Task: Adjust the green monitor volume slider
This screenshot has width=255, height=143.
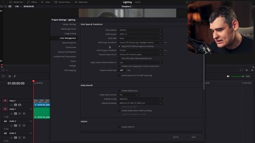Action: click(x=237, y=76)
